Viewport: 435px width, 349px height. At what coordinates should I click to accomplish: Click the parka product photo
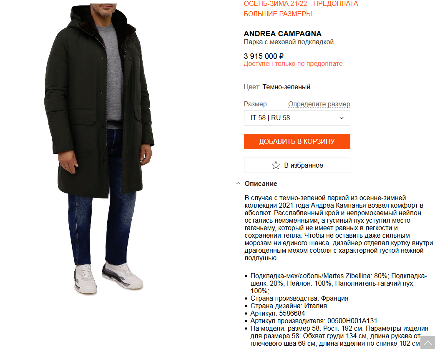click(x=99, y=148)
